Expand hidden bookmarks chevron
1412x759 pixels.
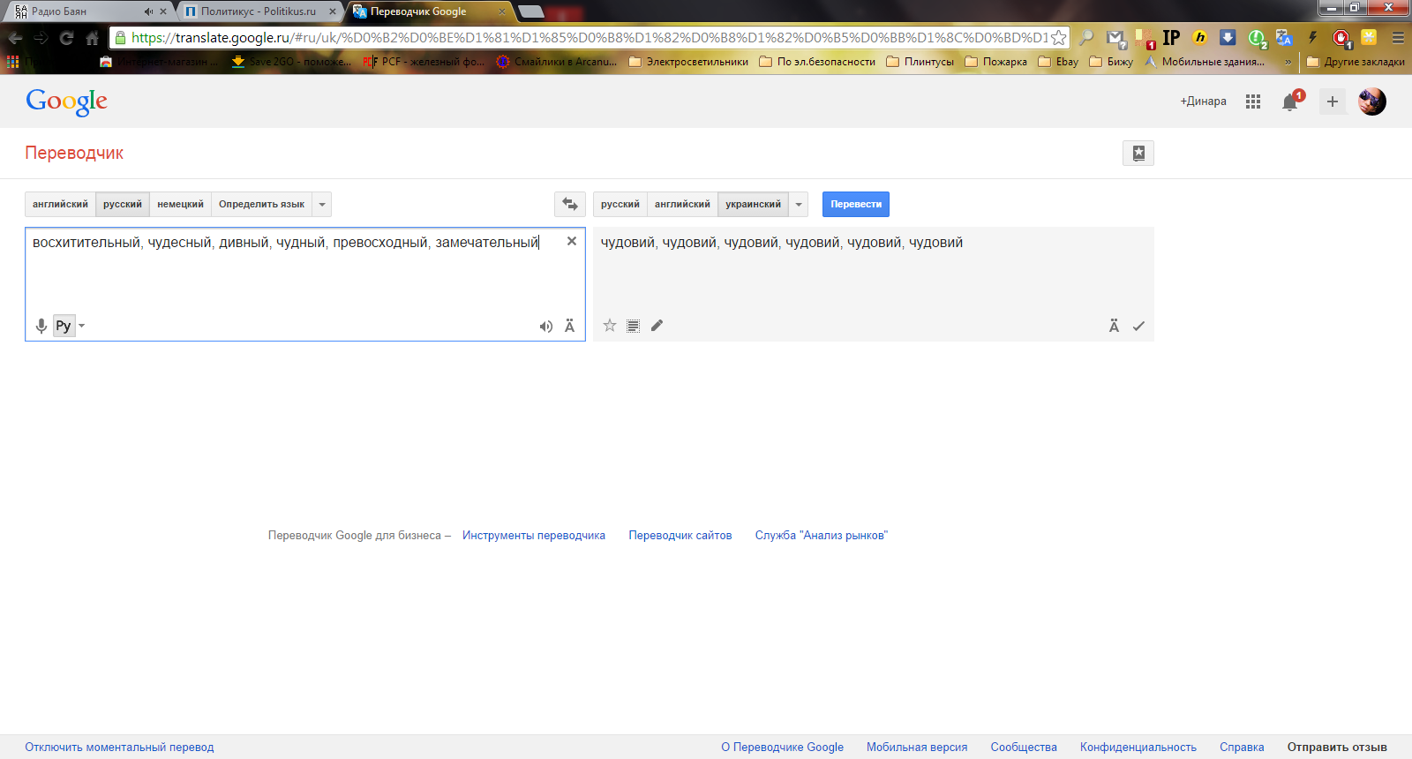tap(1288, 62)
